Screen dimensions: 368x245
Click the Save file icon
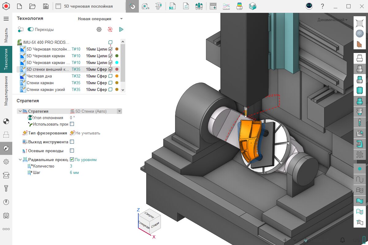click(x=46, y=6)
